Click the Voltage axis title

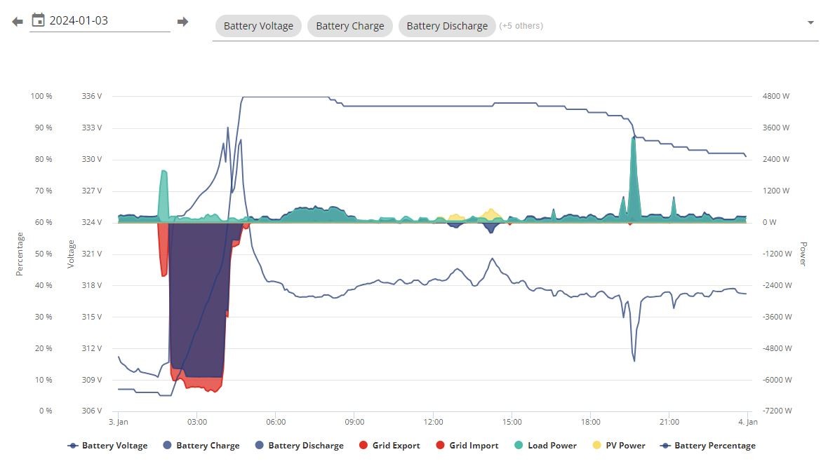[71, 254]
